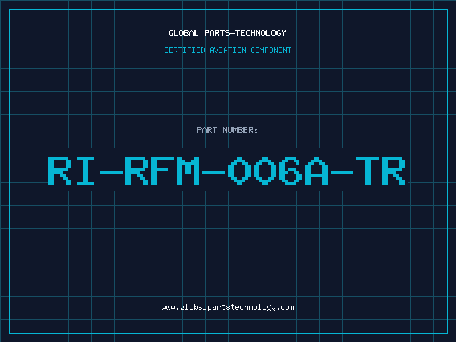Select the CERTIFIED AVIATION COMPONENT subtitle
The image size is (456, 342).
pyautogui.click(x=227, y=50)
